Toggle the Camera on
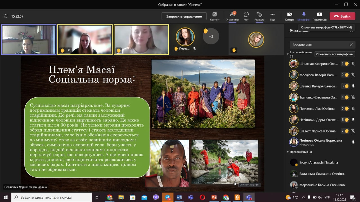The image size is (360, 202). click(x=289, y=16)
